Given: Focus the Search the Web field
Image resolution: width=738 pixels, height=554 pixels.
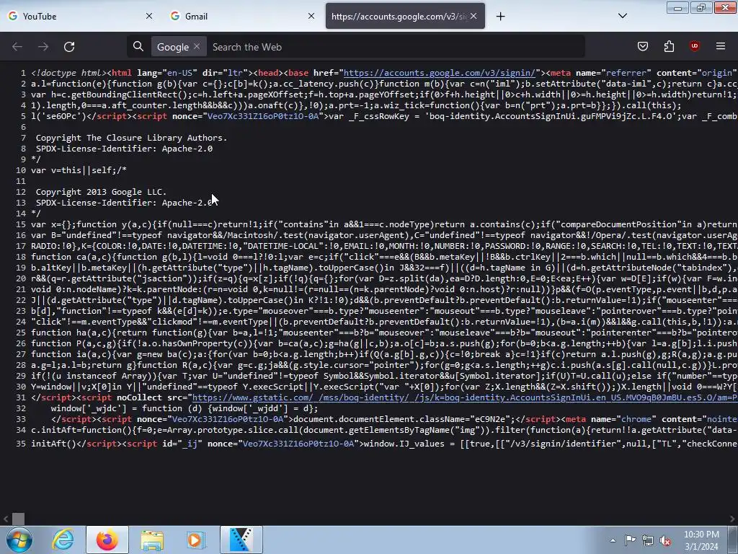Looking at the screenshot, I should [396, 47].
